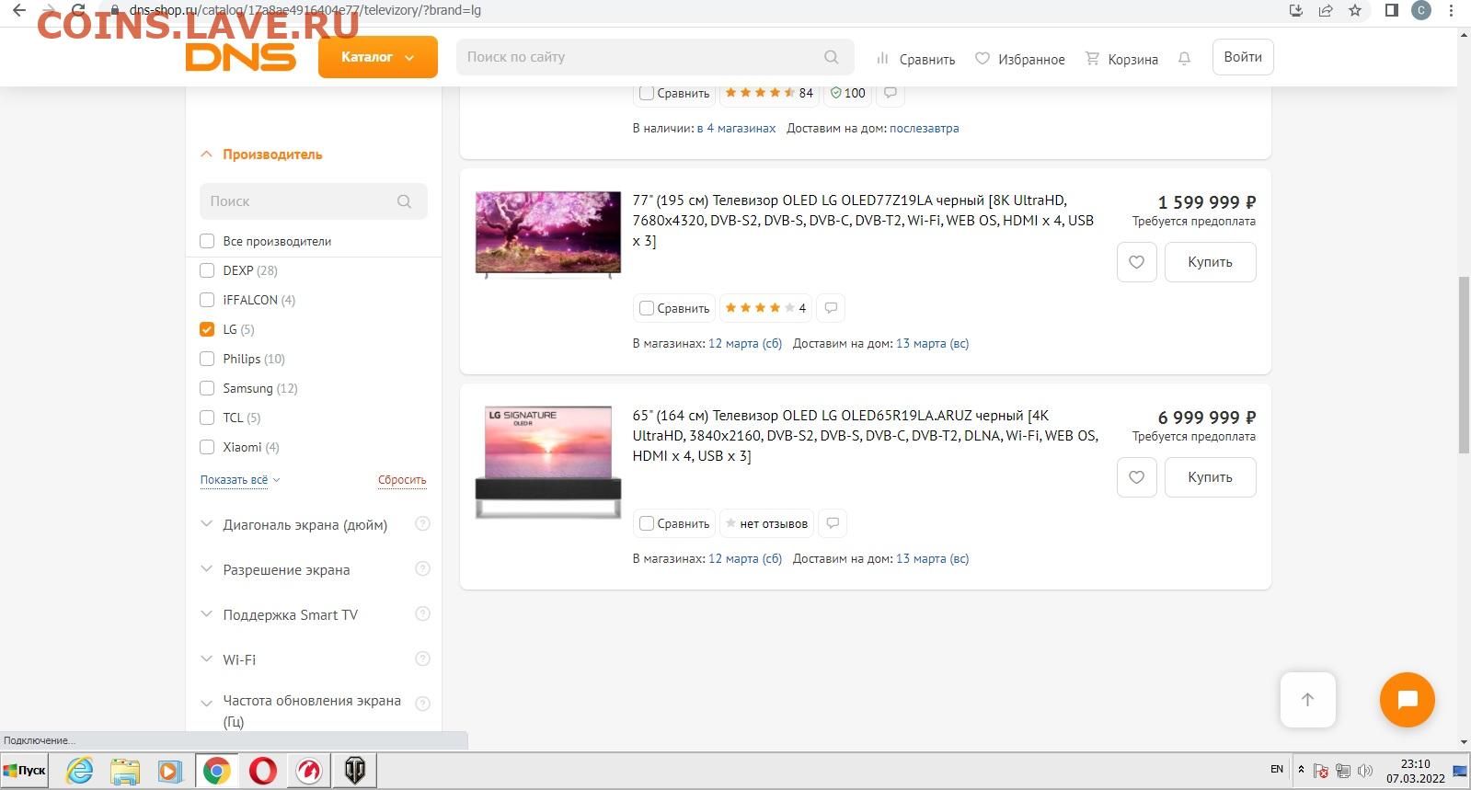This screenshot has width=1471, height=790.
Task: Open the DNS logo homepage
Action: click(x=241, y=57)
